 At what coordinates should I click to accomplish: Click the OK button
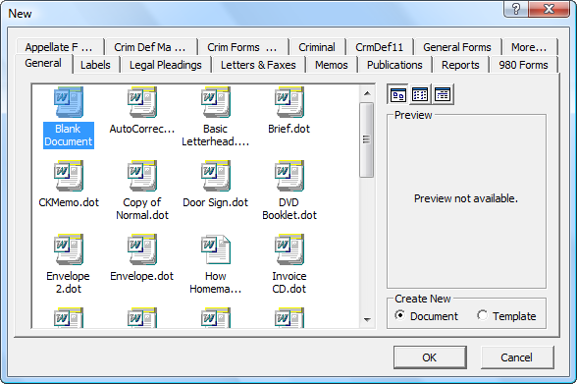430,357
